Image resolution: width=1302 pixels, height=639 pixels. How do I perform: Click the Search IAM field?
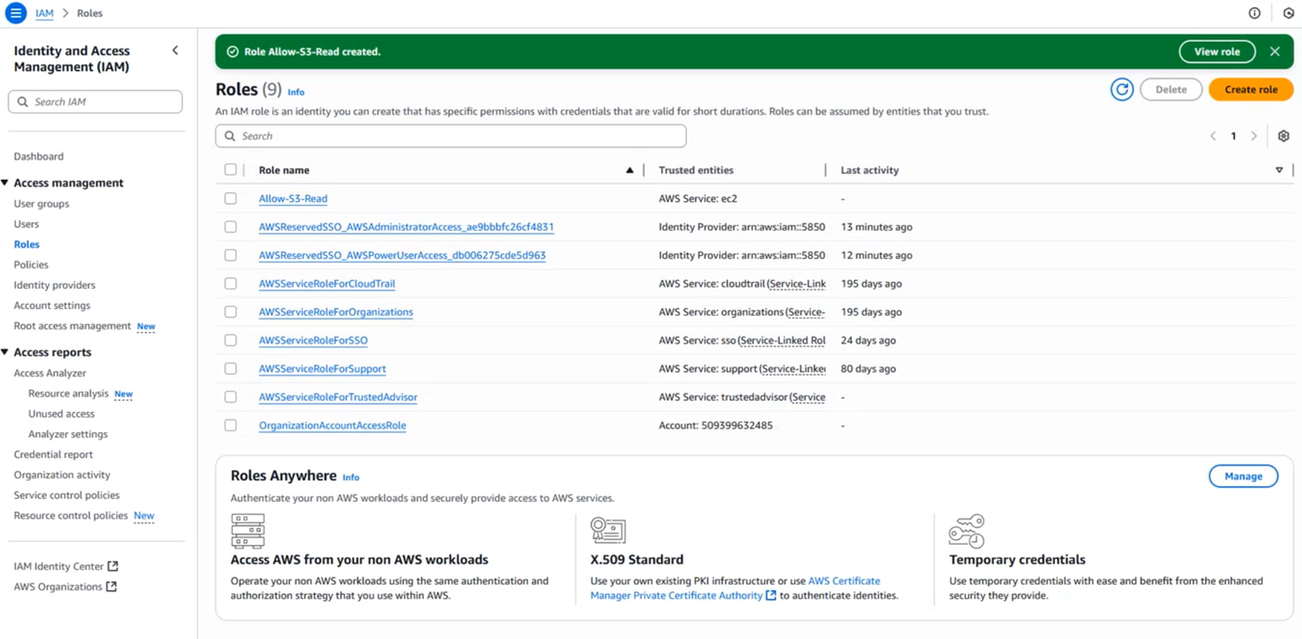pyautogui.click(x=95, y=102)
